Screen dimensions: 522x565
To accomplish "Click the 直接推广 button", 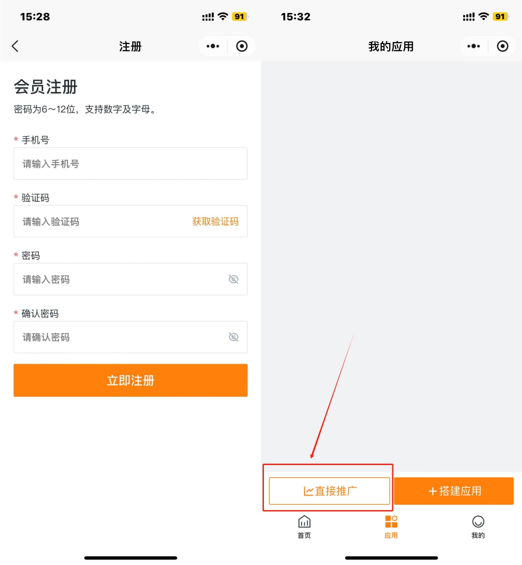I will click(x=329, y=491).
